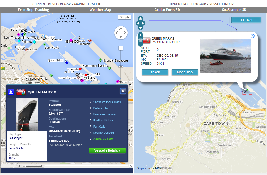Zoom out with Marine Traffic minus button
Screen dimensions: 267x175
[121, 66]
